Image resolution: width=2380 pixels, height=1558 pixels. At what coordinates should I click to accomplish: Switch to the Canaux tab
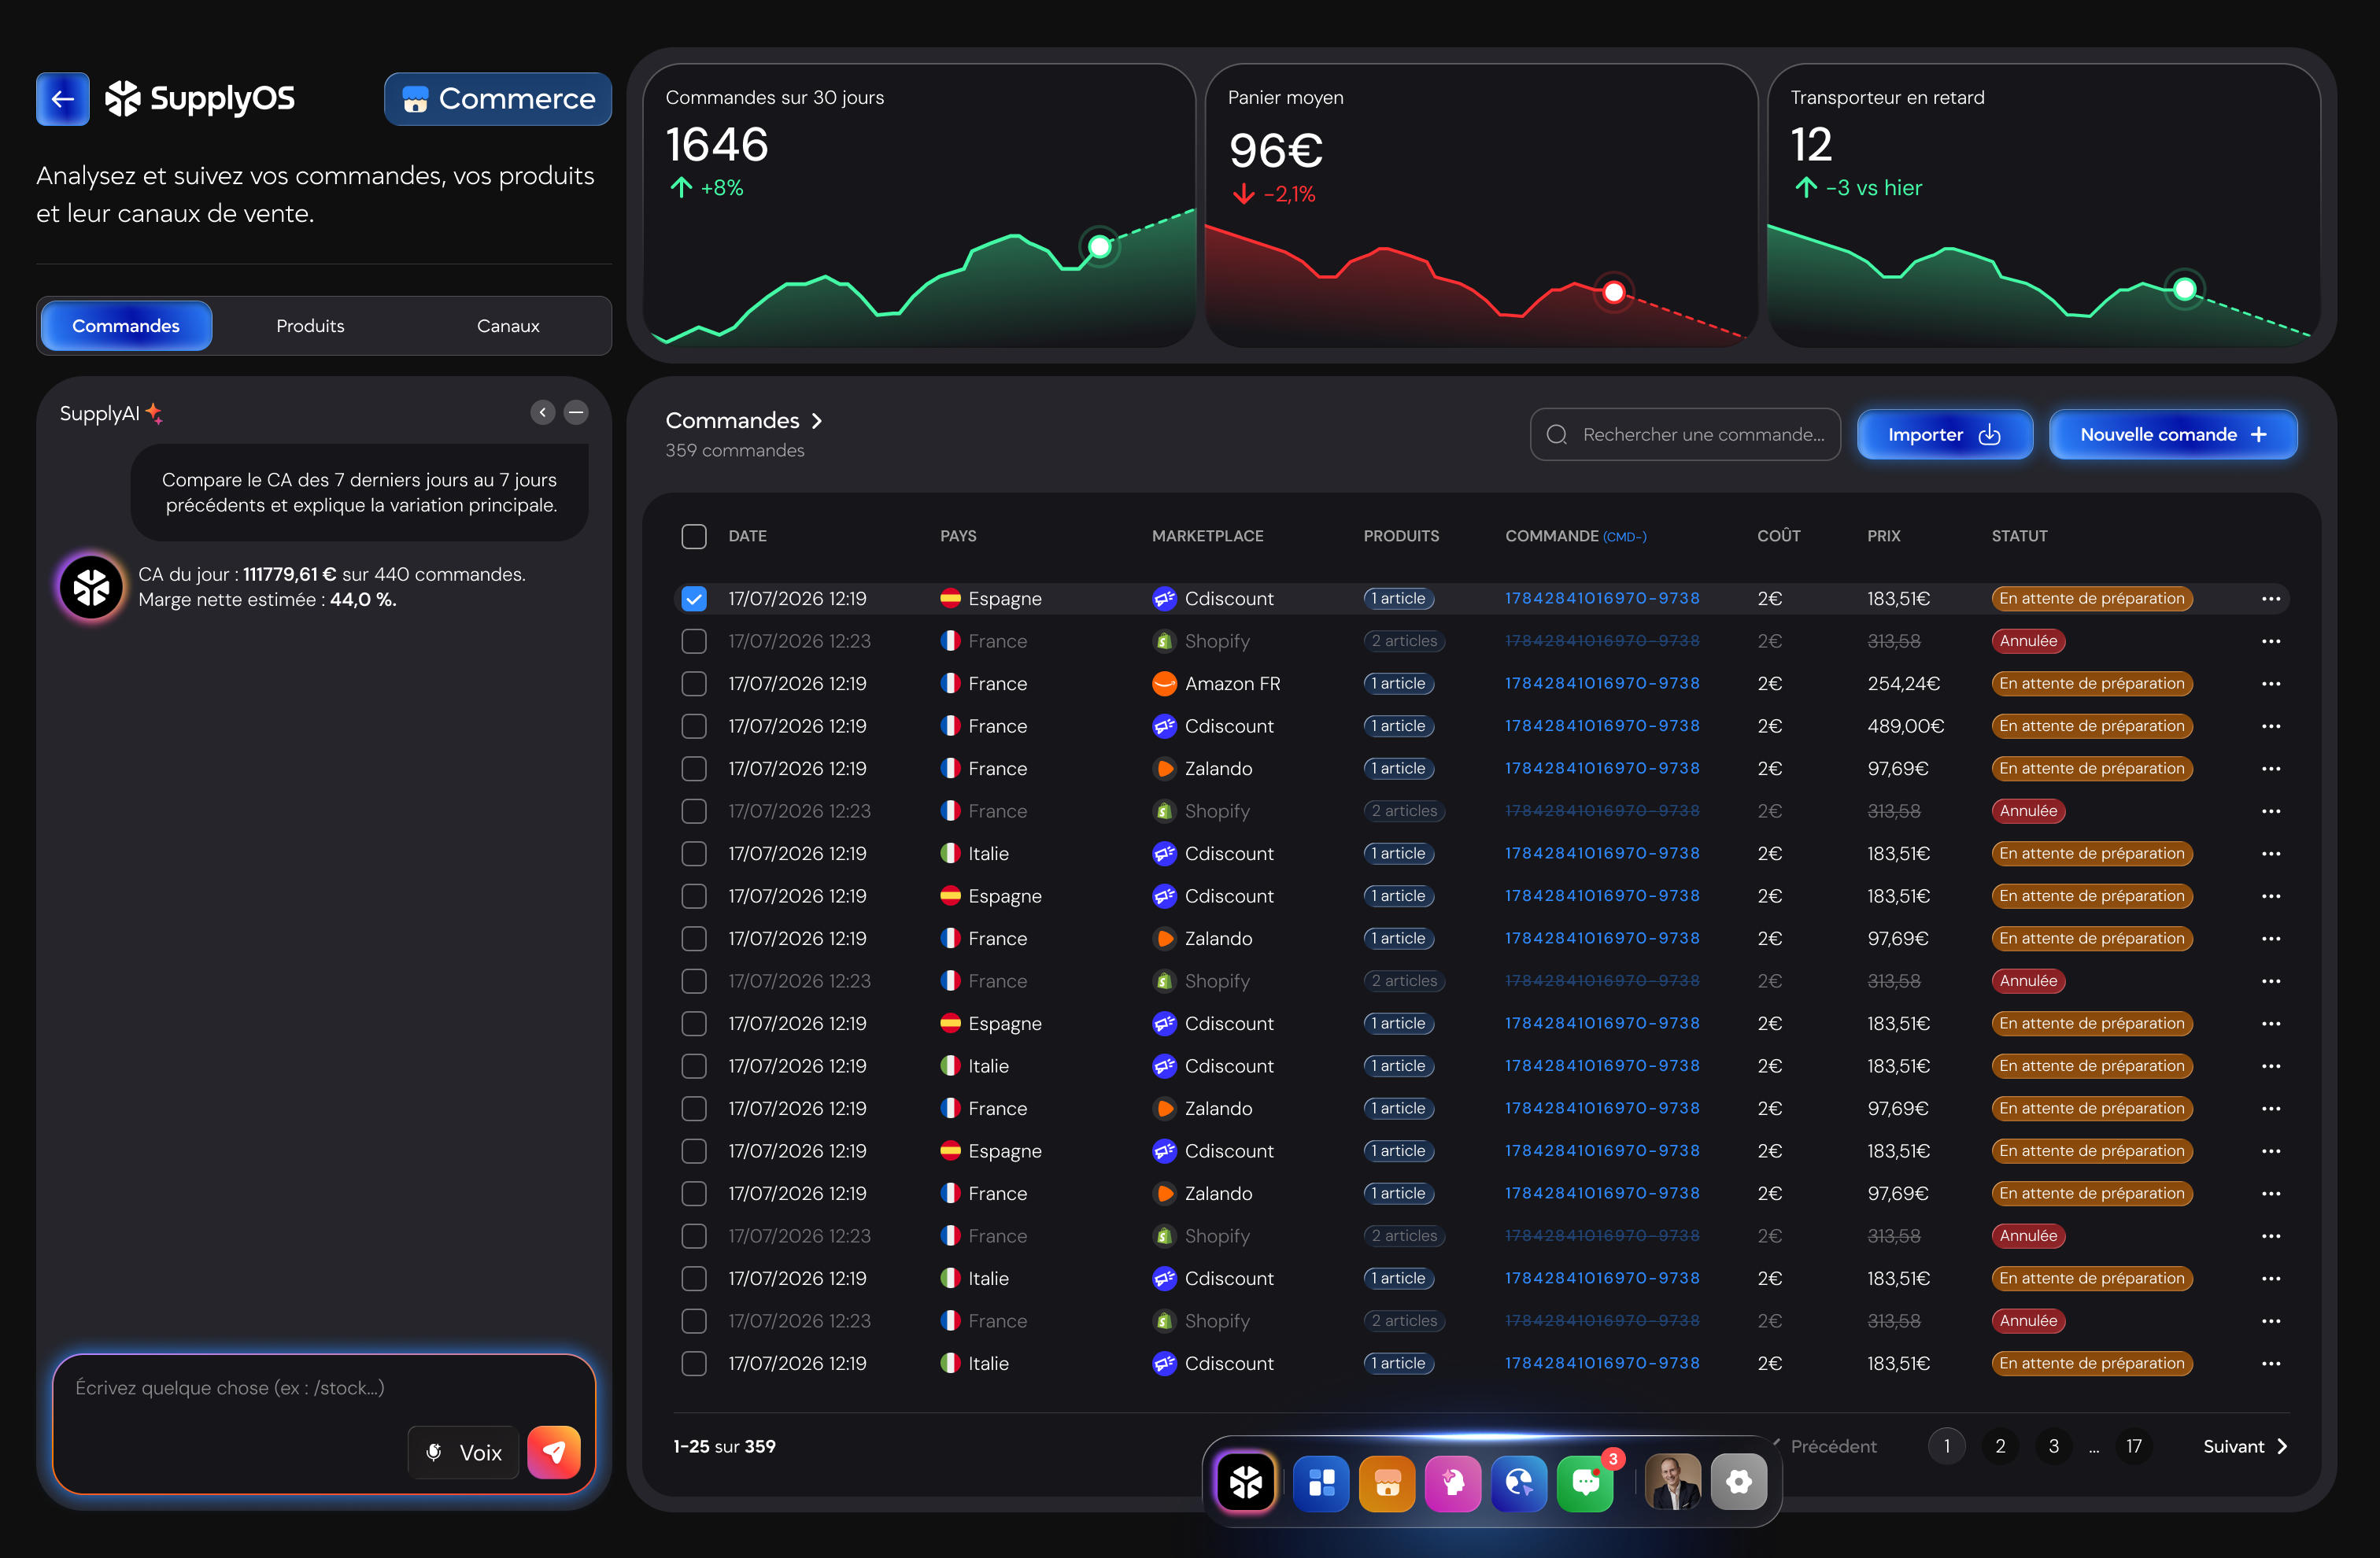(508, 326)
